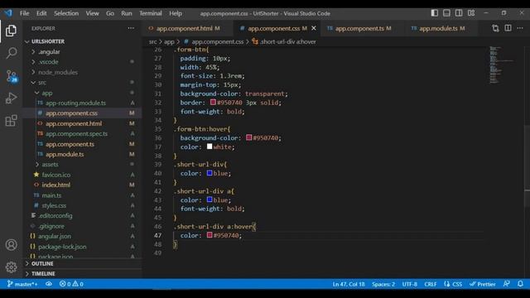Open the Selection menu
This screenshot has height=298, width=530.
(x=66, y=13)
